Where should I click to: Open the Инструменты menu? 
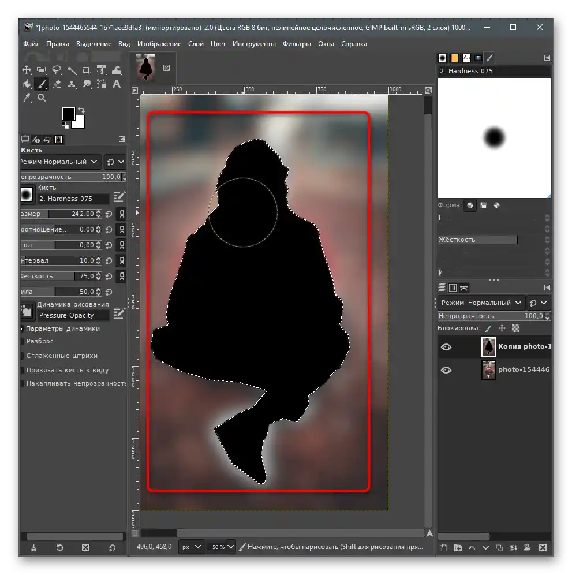(254, 44)
